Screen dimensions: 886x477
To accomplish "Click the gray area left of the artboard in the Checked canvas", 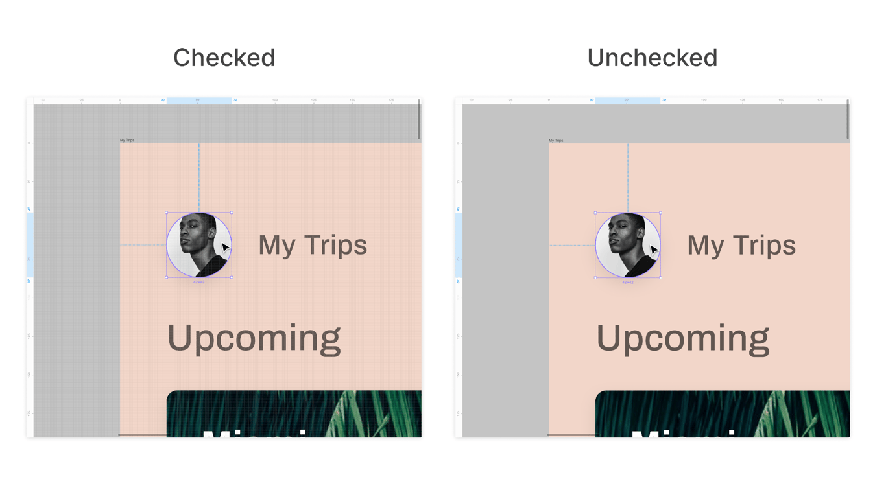I will (77, 272).
